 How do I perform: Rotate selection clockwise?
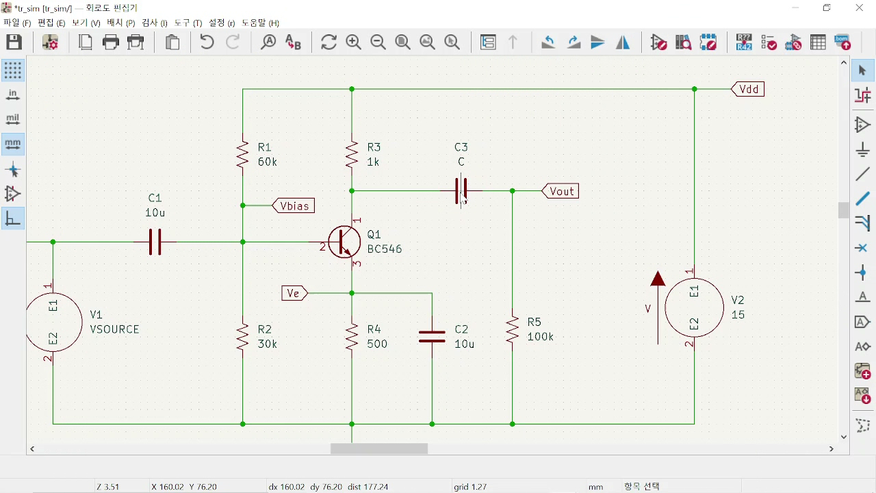[x=574, y=42]
